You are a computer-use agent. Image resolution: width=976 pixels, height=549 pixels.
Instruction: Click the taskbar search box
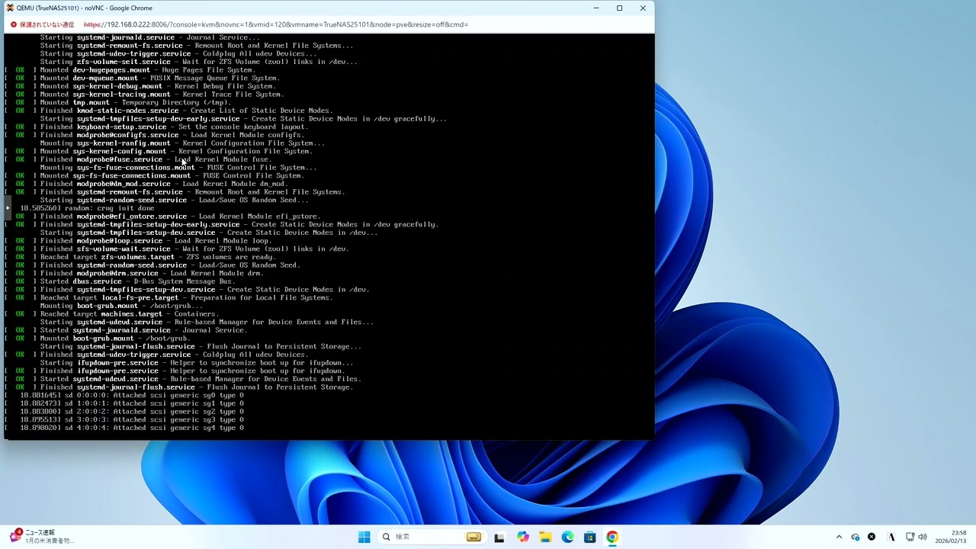(x=432, y=537)
